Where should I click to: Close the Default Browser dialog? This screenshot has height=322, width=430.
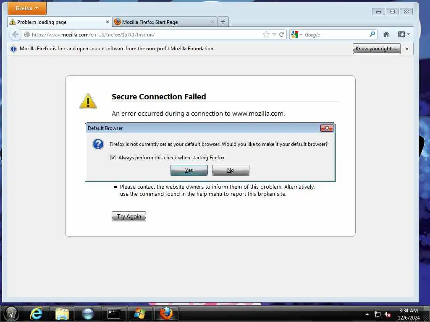pyautogui.click(x=327, y=128)
